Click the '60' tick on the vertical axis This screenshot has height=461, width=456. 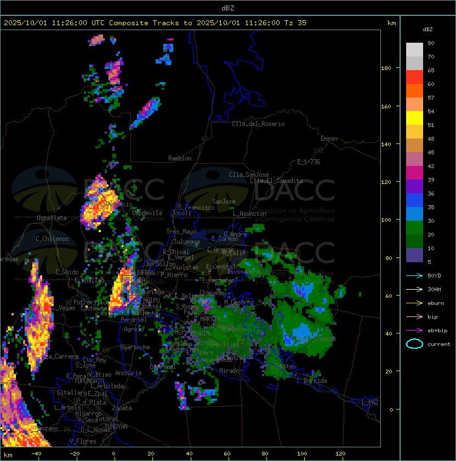(x=389, y=296)
